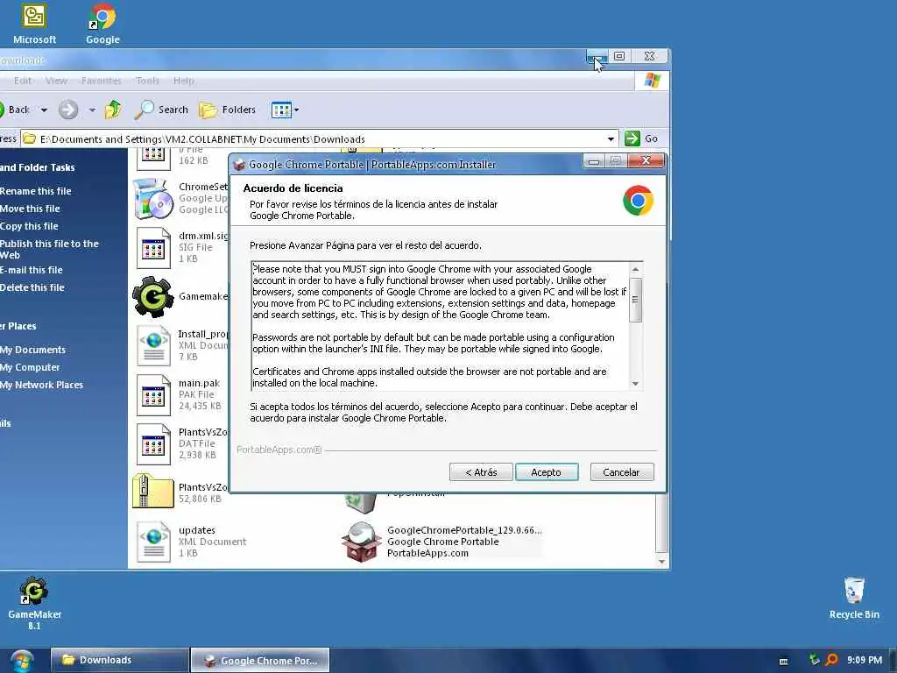The width and height of the screenshot is (897, 673).
Task: Select the main.pak file icon
Action: coord(153,395)
